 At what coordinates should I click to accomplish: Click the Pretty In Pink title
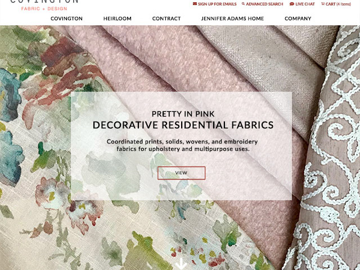pos(183,114)
